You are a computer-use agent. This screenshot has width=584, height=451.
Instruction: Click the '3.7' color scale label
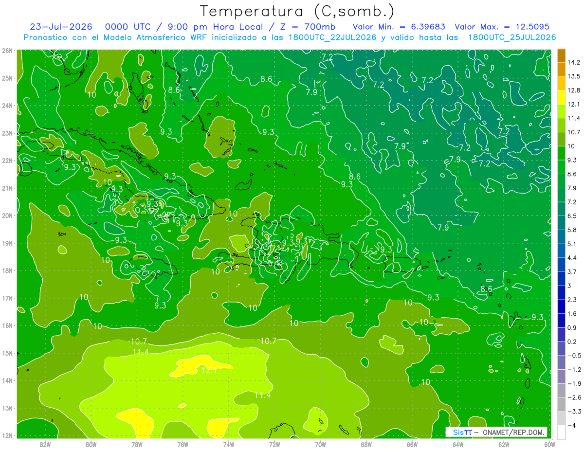(x=572, y=272)
